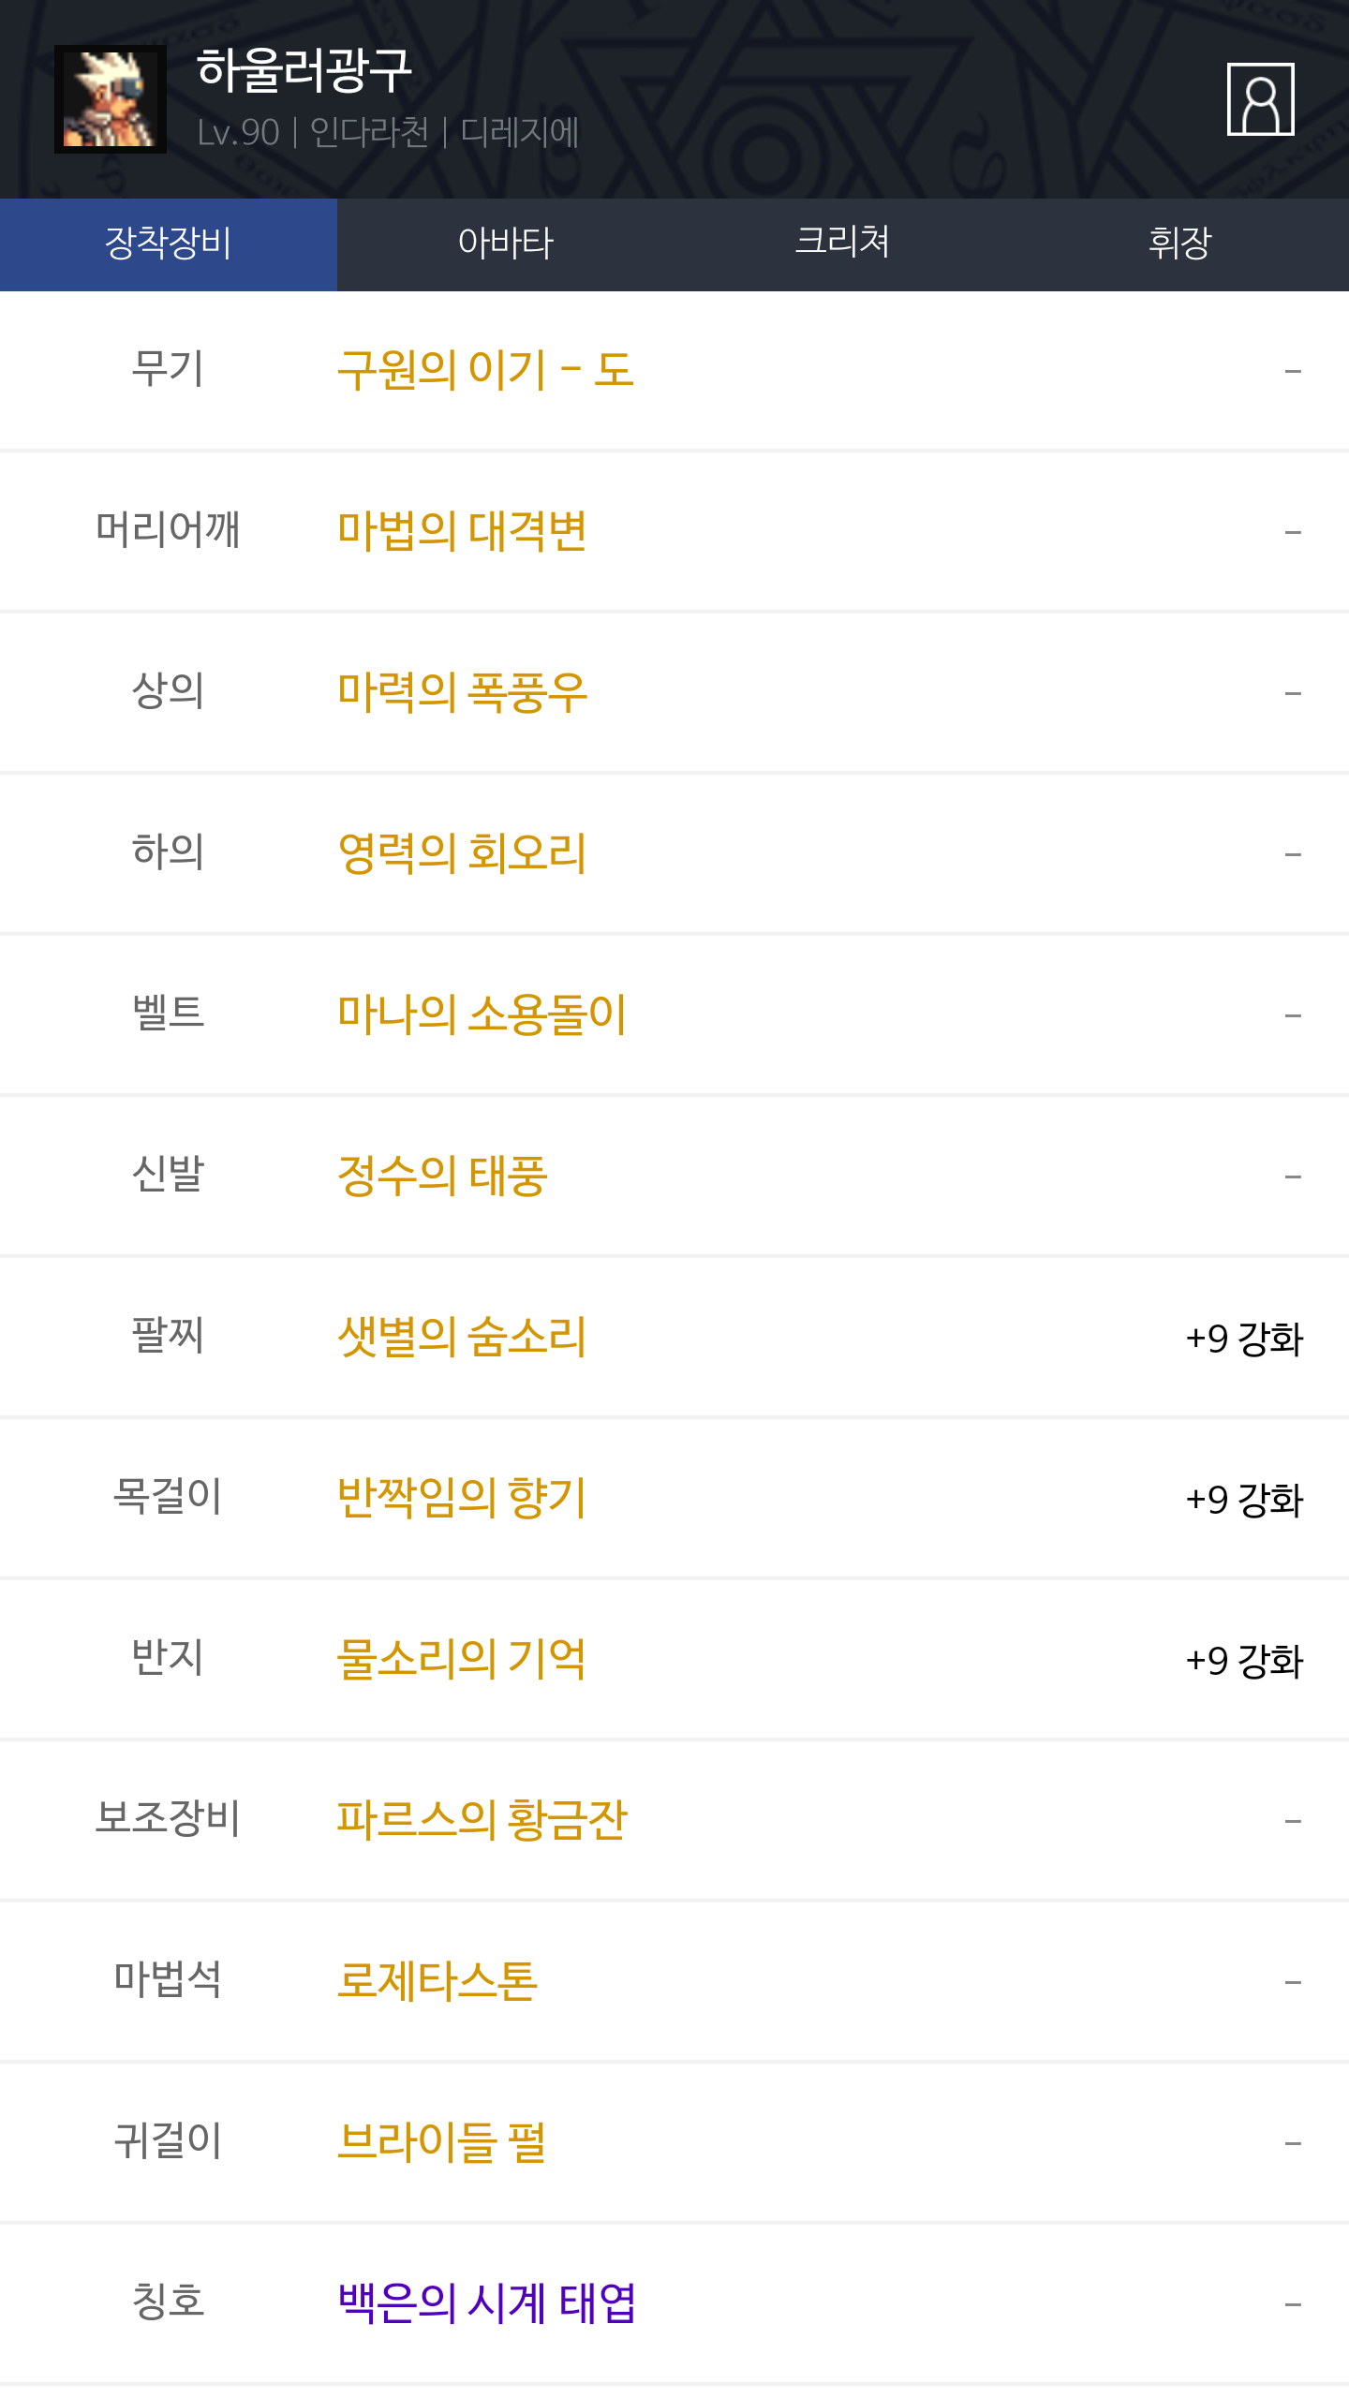Select bottom armor 영력의 회오리

[462, 853]
